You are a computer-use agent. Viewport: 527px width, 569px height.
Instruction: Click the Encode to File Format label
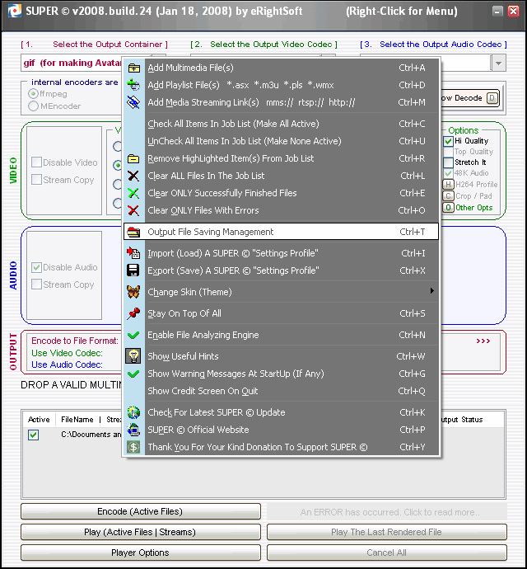click(x=75, y=341)
